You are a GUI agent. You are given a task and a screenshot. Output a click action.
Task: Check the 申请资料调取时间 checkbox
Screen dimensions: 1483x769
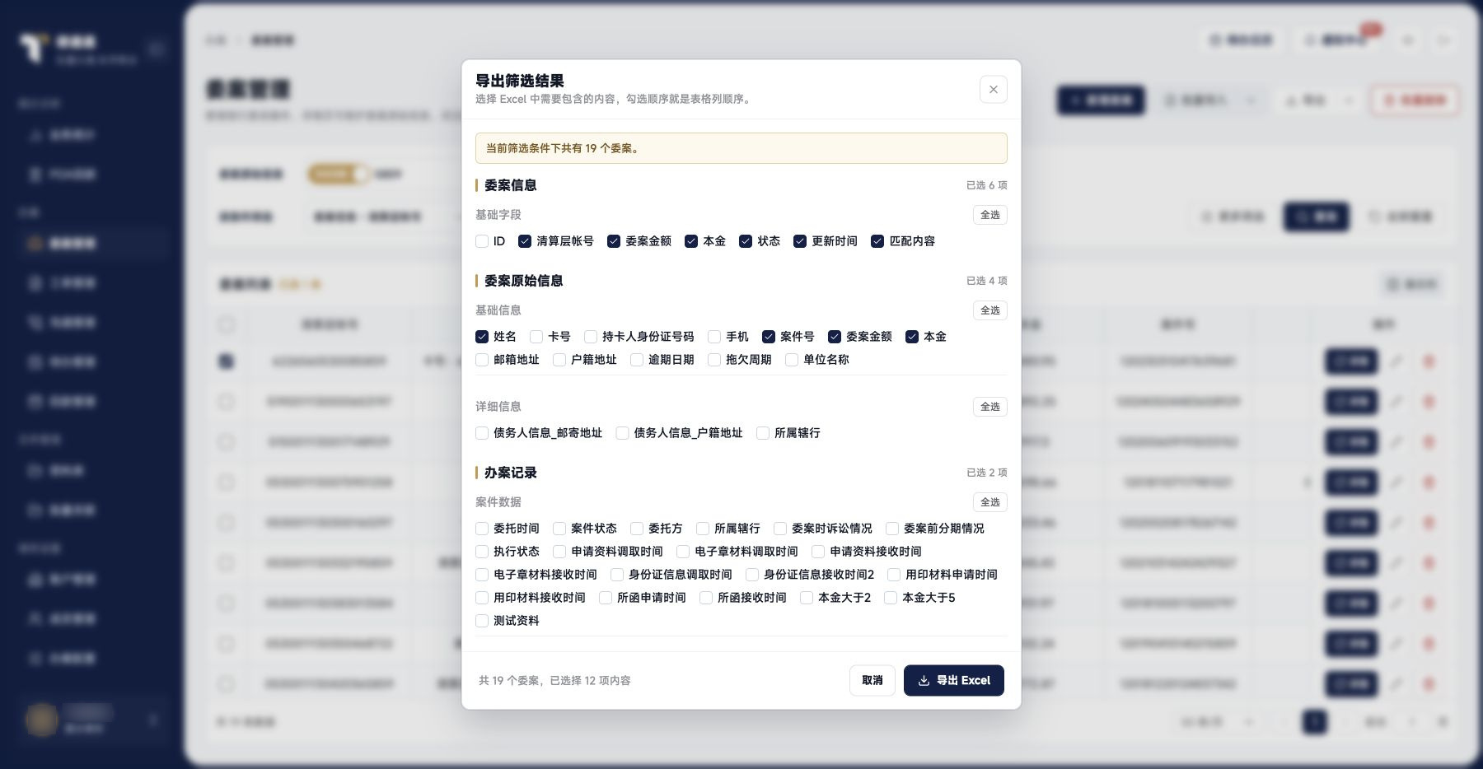point(559,552)
